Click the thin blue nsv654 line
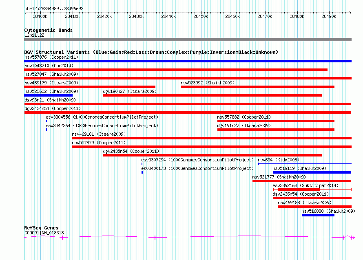Viewport: 363px width, 260px height. point(305,164)
